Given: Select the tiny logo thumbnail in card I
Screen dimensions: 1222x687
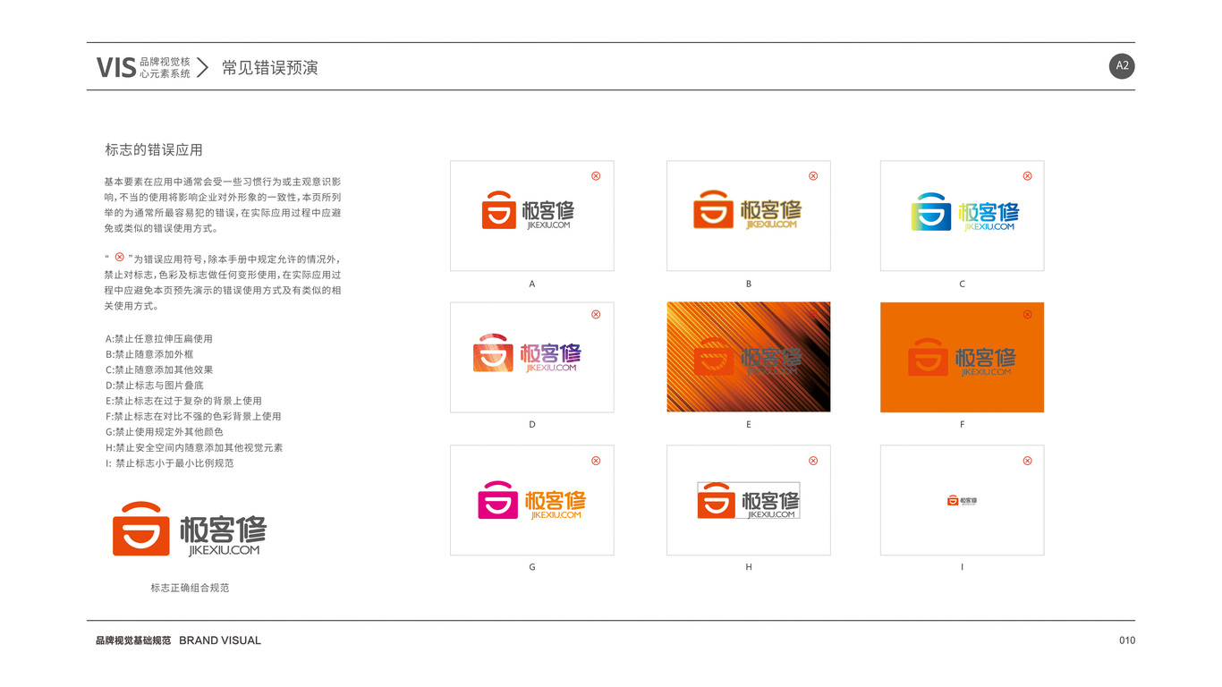Looking at the screenshot, I should 963,500.
